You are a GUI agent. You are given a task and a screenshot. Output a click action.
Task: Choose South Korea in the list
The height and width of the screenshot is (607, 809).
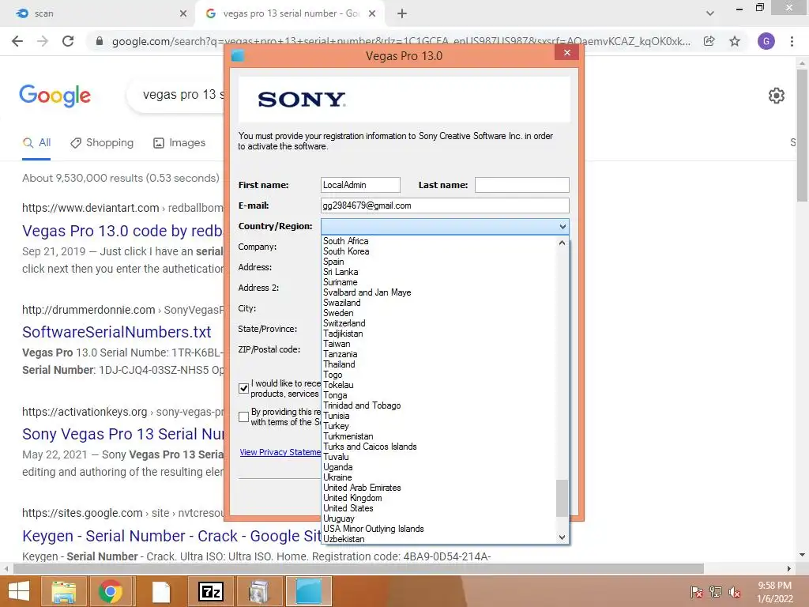pos(346,251)
